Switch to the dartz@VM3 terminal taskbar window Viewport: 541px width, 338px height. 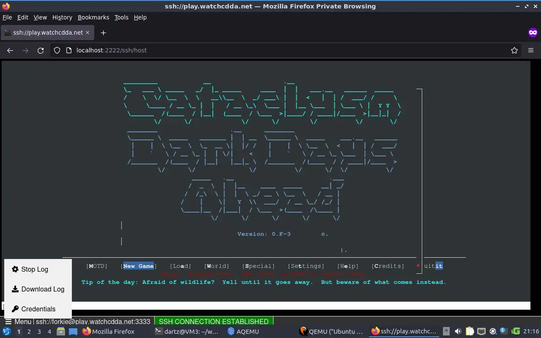(x=187, y=331)
